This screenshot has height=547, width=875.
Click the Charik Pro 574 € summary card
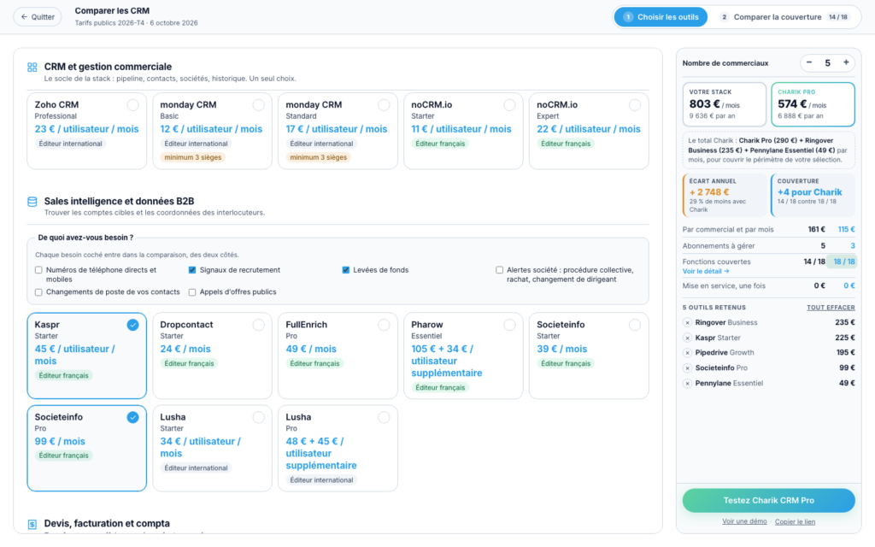click(x=813, y=104)
